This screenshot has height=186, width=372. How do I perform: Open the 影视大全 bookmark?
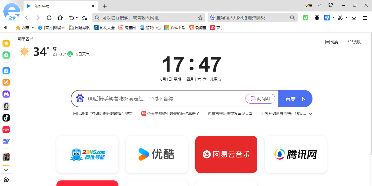click(x=104, y=28)
